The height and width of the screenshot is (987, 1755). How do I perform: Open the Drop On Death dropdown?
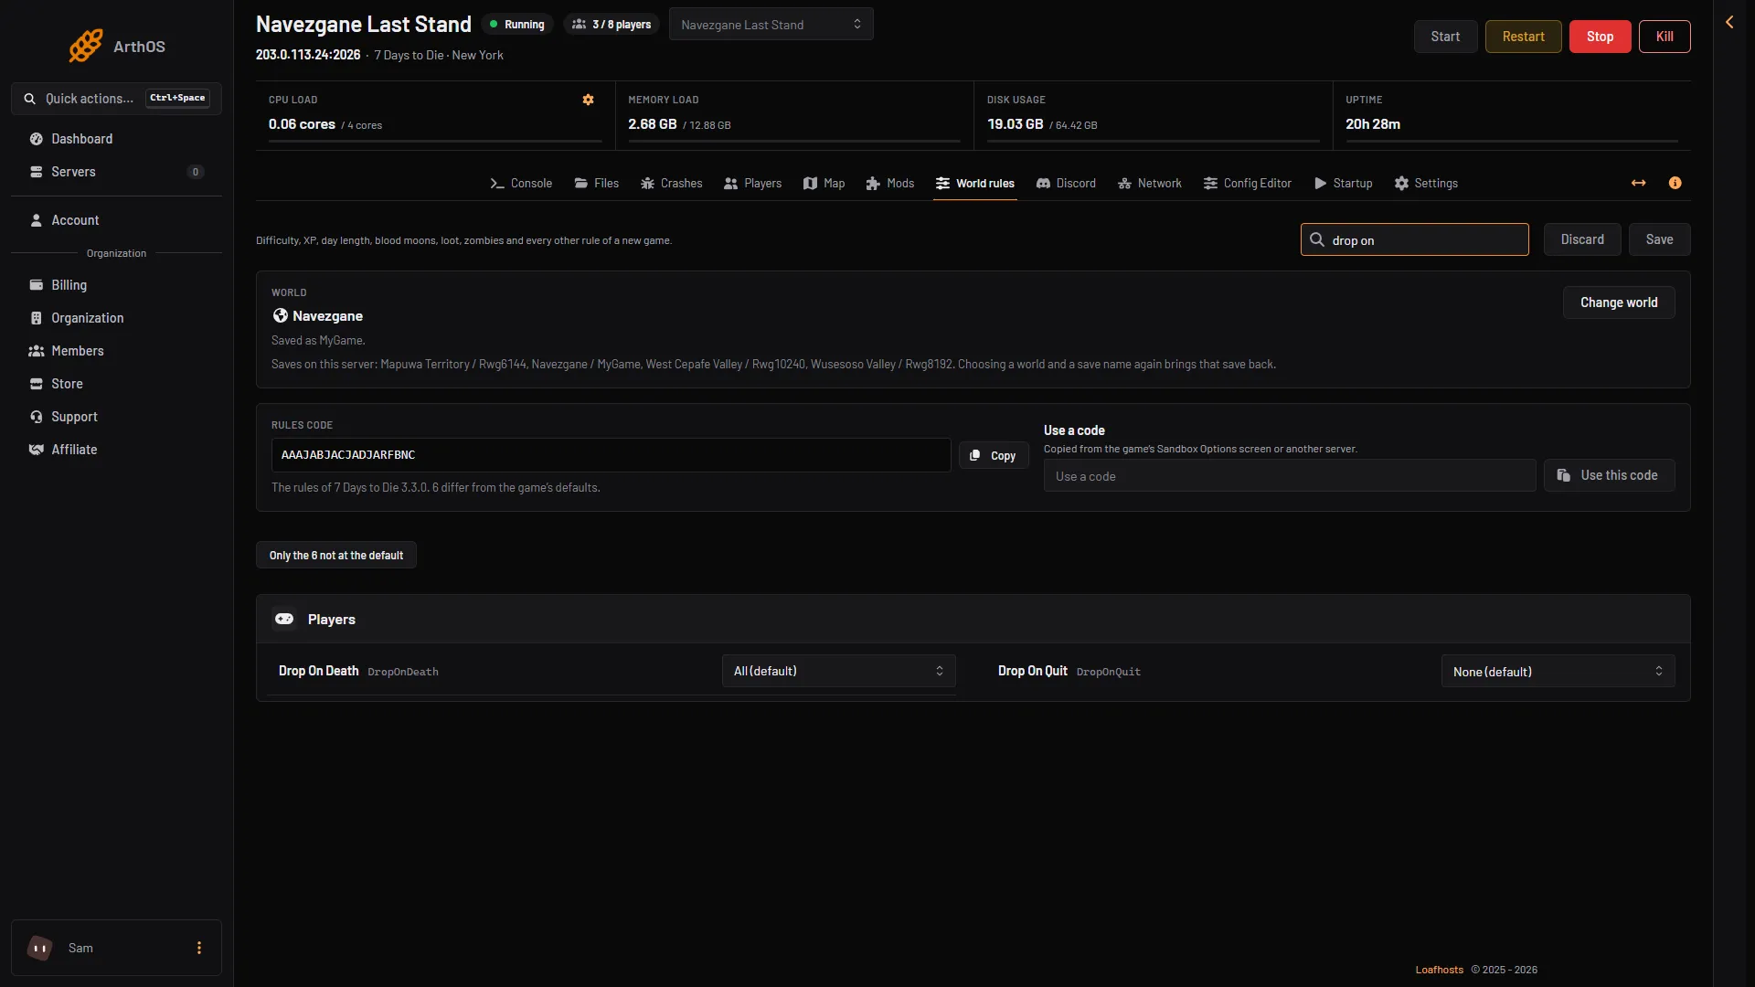click(x=838, y=671)
